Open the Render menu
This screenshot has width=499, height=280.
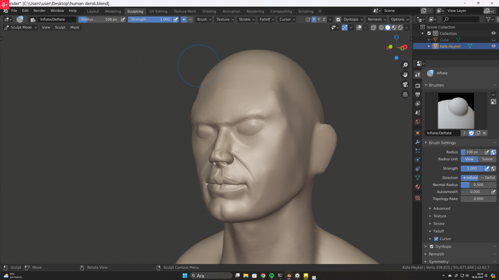coord(39,11)
